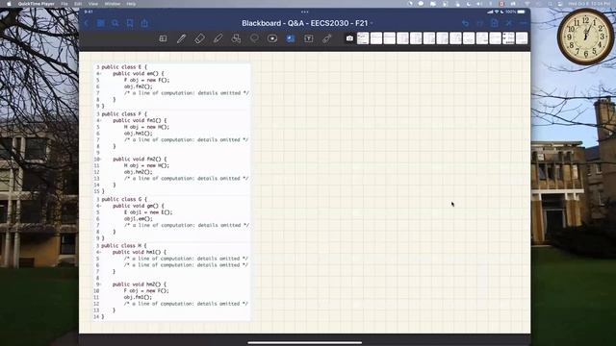Tap the three-dot multitasking control at top
This screenshot has height=346, width=616.
[x=305, y=12]
